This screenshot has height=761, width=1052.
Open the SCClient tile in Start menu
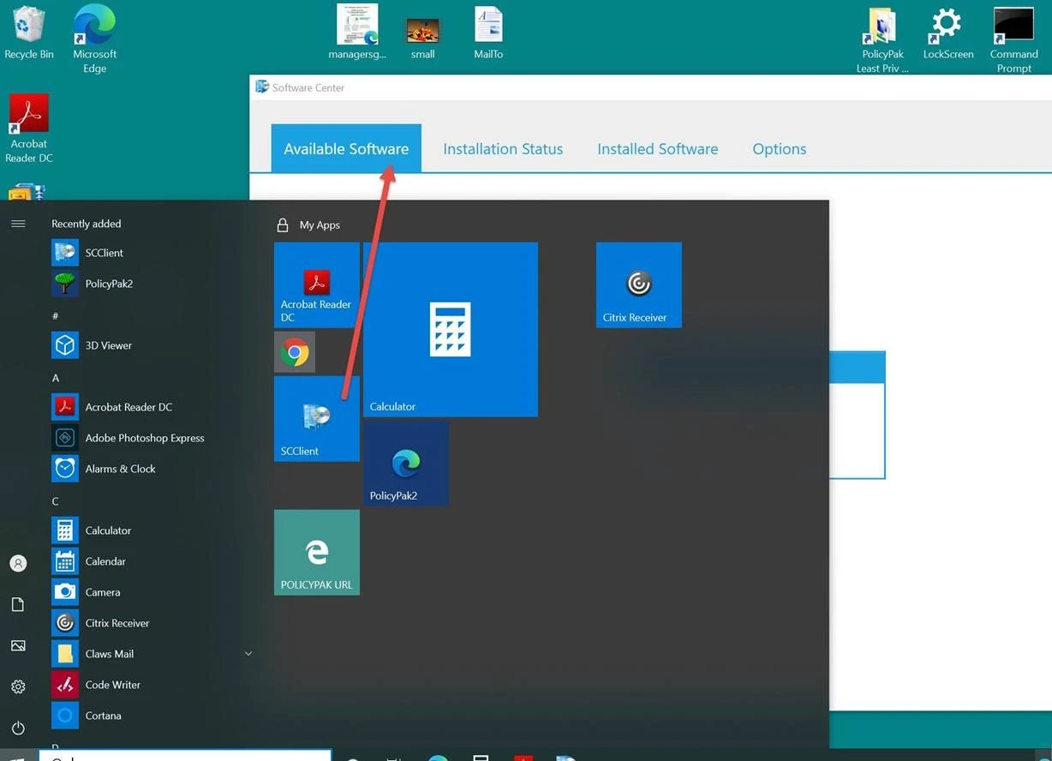pos(316,419)
